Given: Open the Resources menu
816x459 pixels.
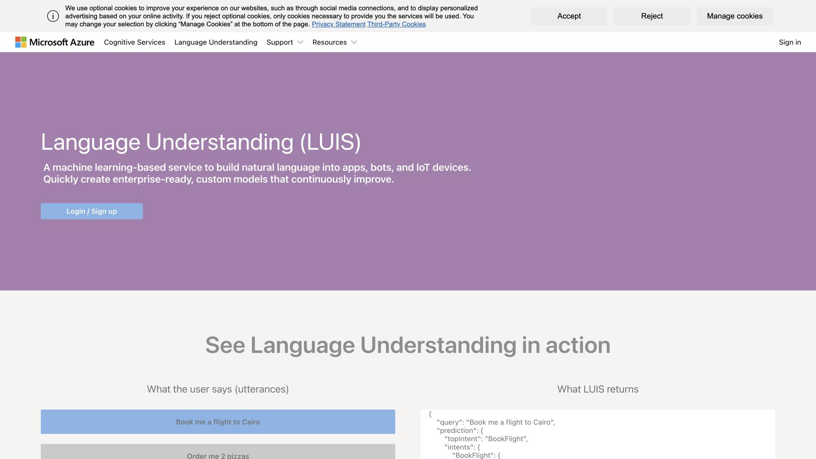Looking at the screenshot, I should pos(329,42).
